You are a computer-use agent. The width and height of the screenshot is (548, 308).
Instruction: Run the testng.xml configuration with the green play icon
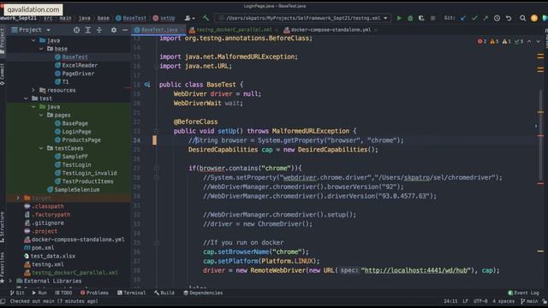pos(399,18)
